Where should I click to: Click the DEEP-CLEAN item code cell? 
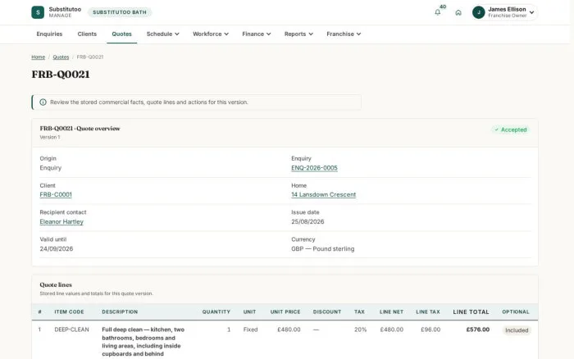(72, 329)
